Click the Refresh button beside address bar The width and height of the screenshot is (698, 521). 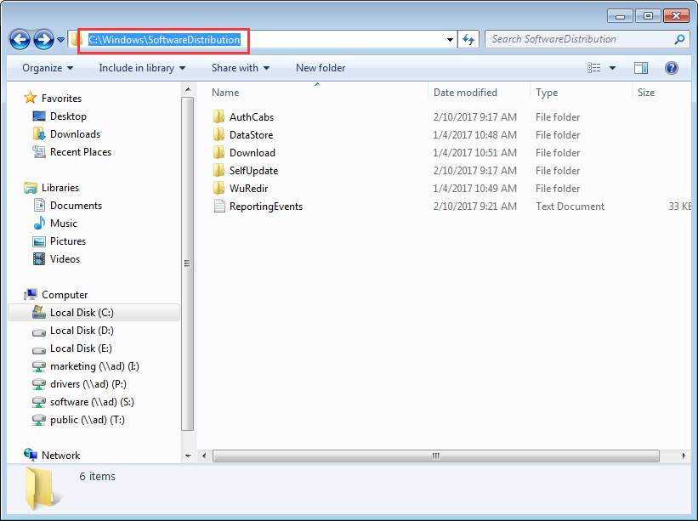coord(468,39)
